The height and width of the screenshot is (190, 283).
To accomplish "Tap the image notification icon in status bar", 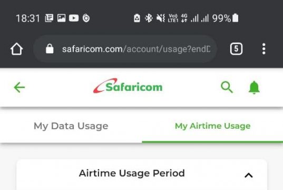I will pyautogui.click(x=61, y=18).
